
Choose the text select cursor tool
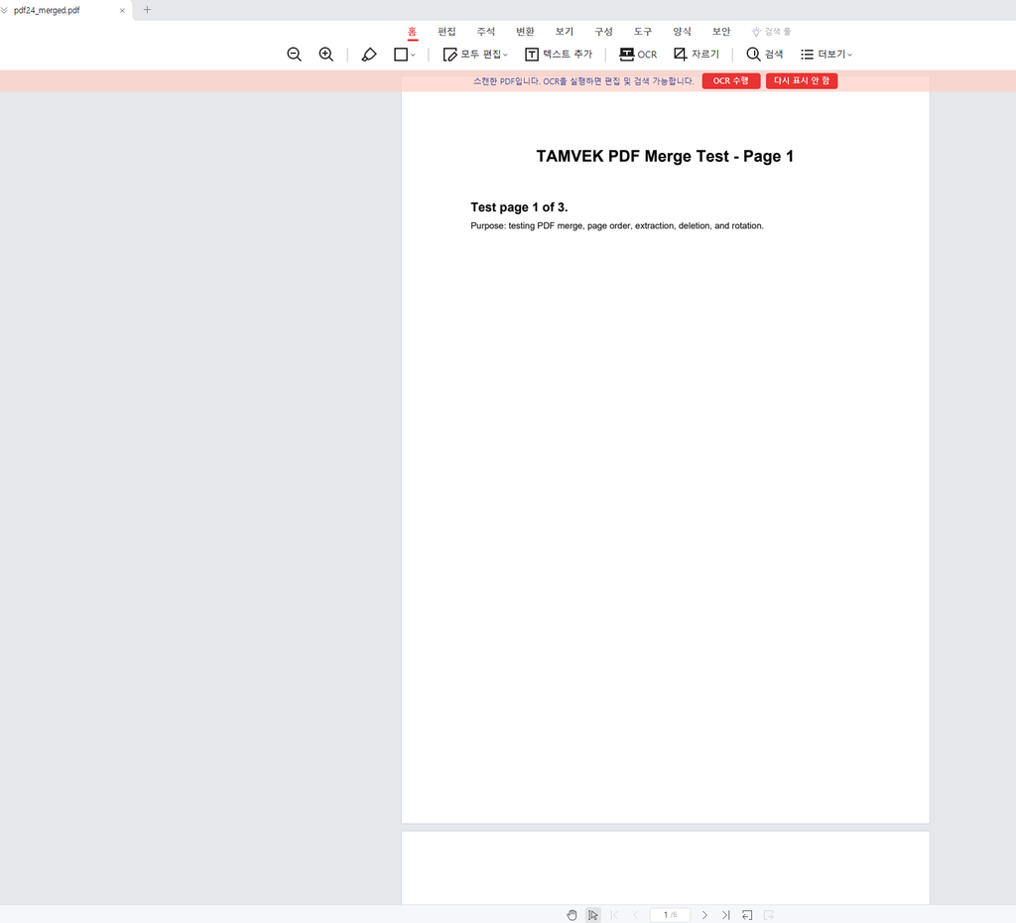[x=593, y=915]
